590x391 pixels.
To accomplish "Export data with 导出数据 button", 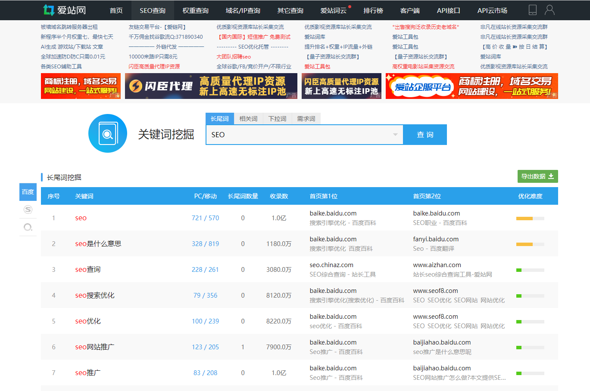I will tap(537, 176).
